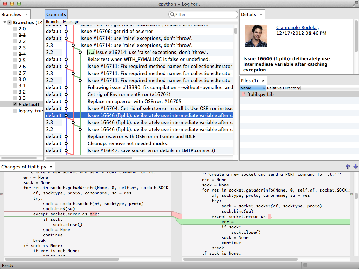Click the right diff pane horizontal scrollbar
The height and width of the screenshot is (269, 359).
pyautogui.click(x=241, y=259)
